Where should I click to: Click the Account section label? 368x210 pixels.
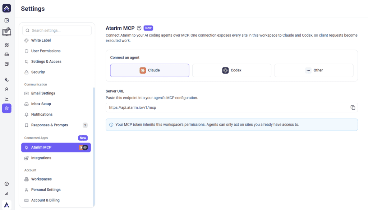click(x=30, y=170)
